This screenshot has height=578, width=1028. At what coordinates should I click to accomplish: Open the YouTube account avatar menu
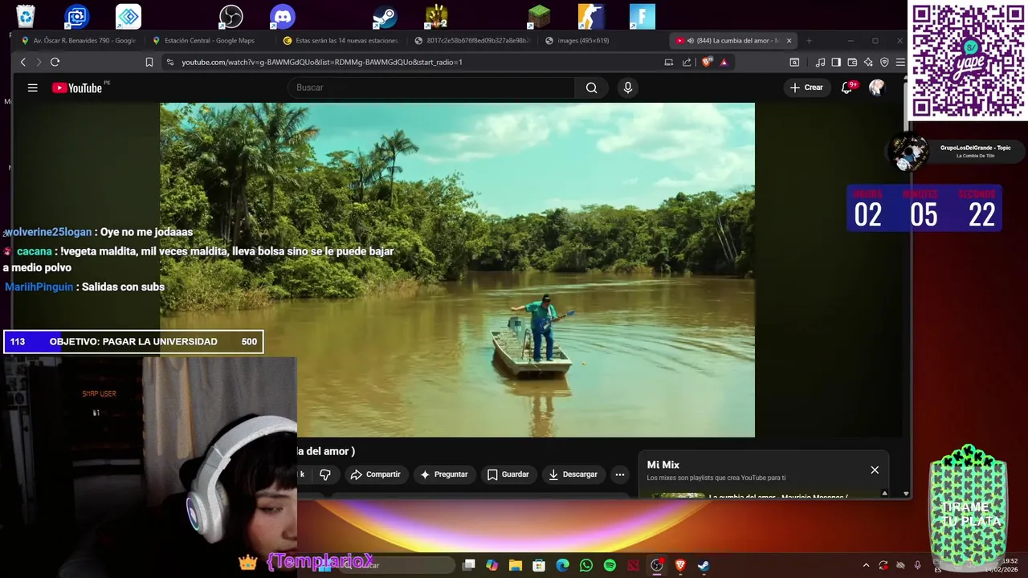[877, 88]
